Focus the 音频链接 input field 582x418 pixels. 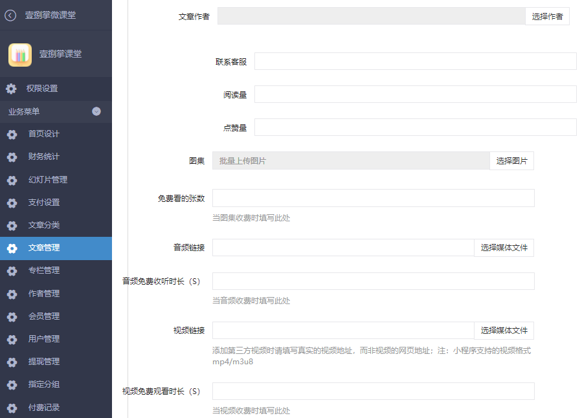(x=343, y=248)
